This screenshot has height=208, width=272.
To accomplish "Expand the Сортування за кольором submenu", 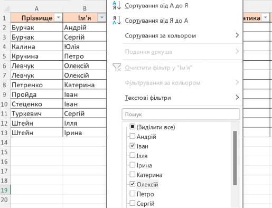I will pyautogui.click(x=237, y=35).
